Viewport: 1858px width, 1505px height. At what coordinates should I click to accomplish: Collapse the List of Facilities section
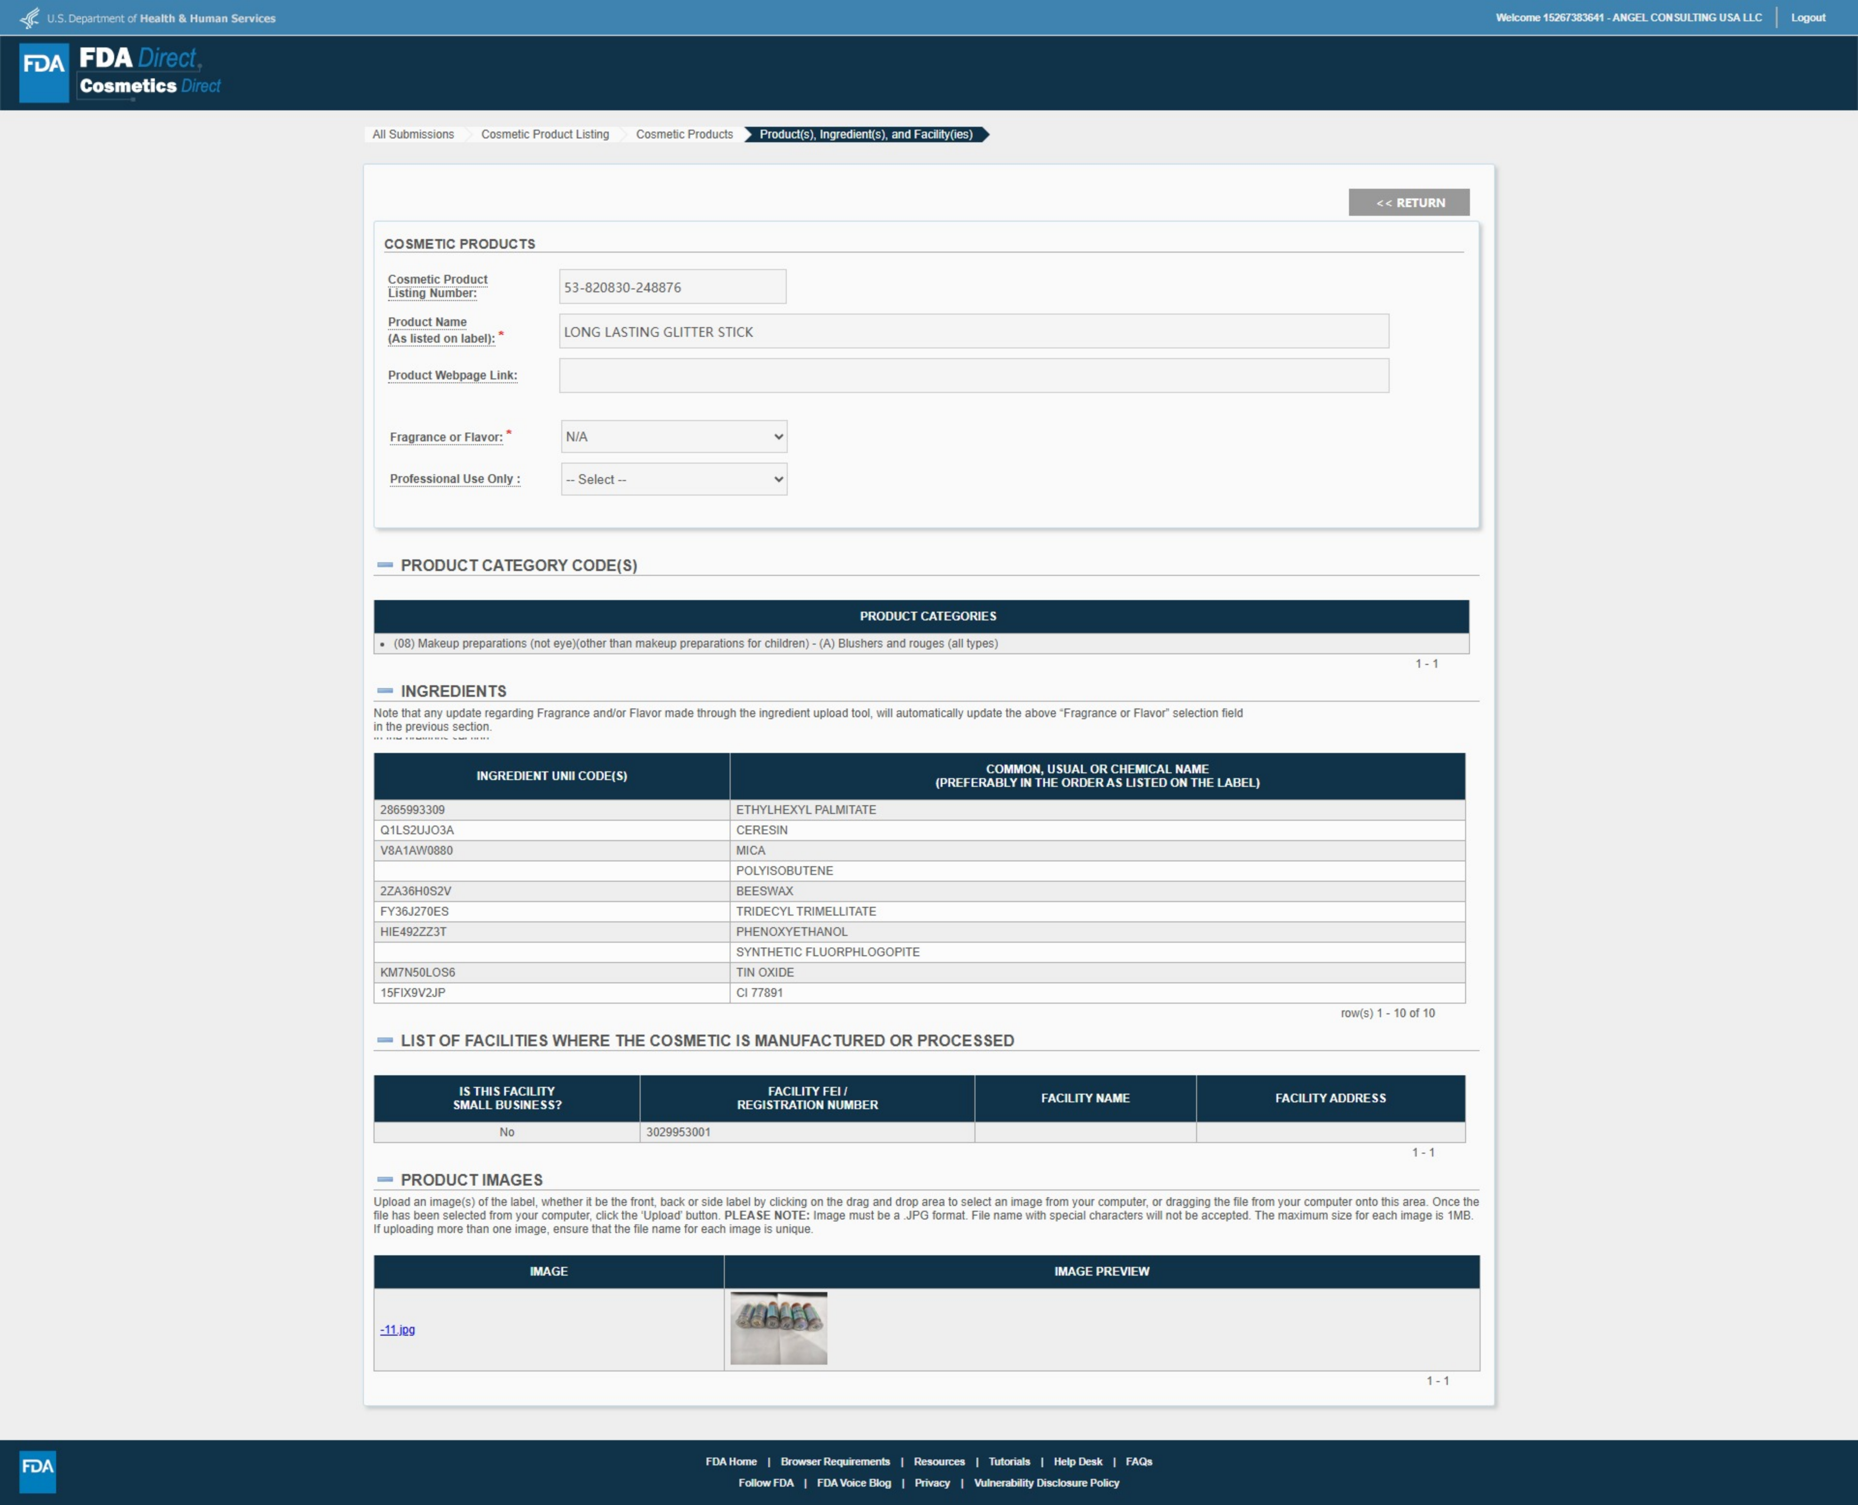[385, 1040]
